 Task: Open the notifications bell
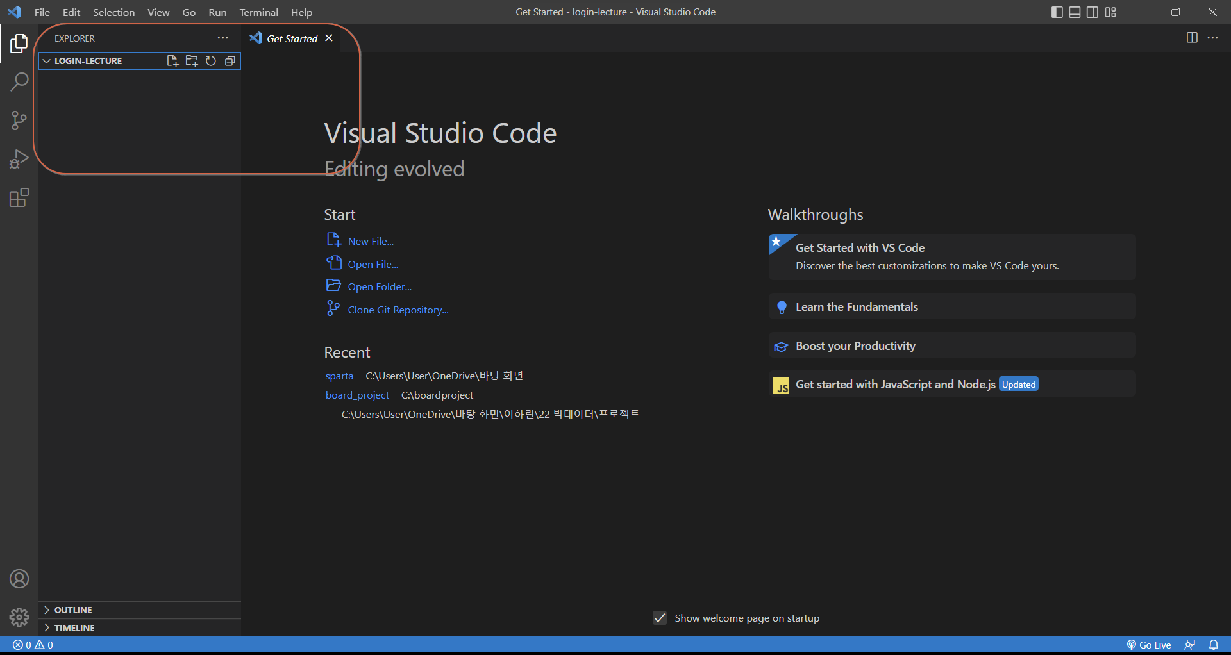click(1214, 645)
